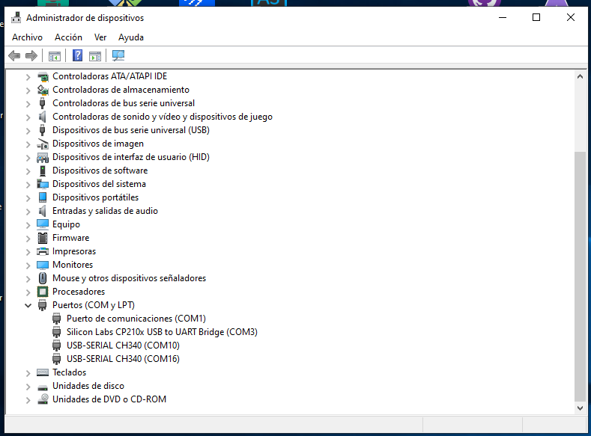Click the back arrow toolbar button

13,55
